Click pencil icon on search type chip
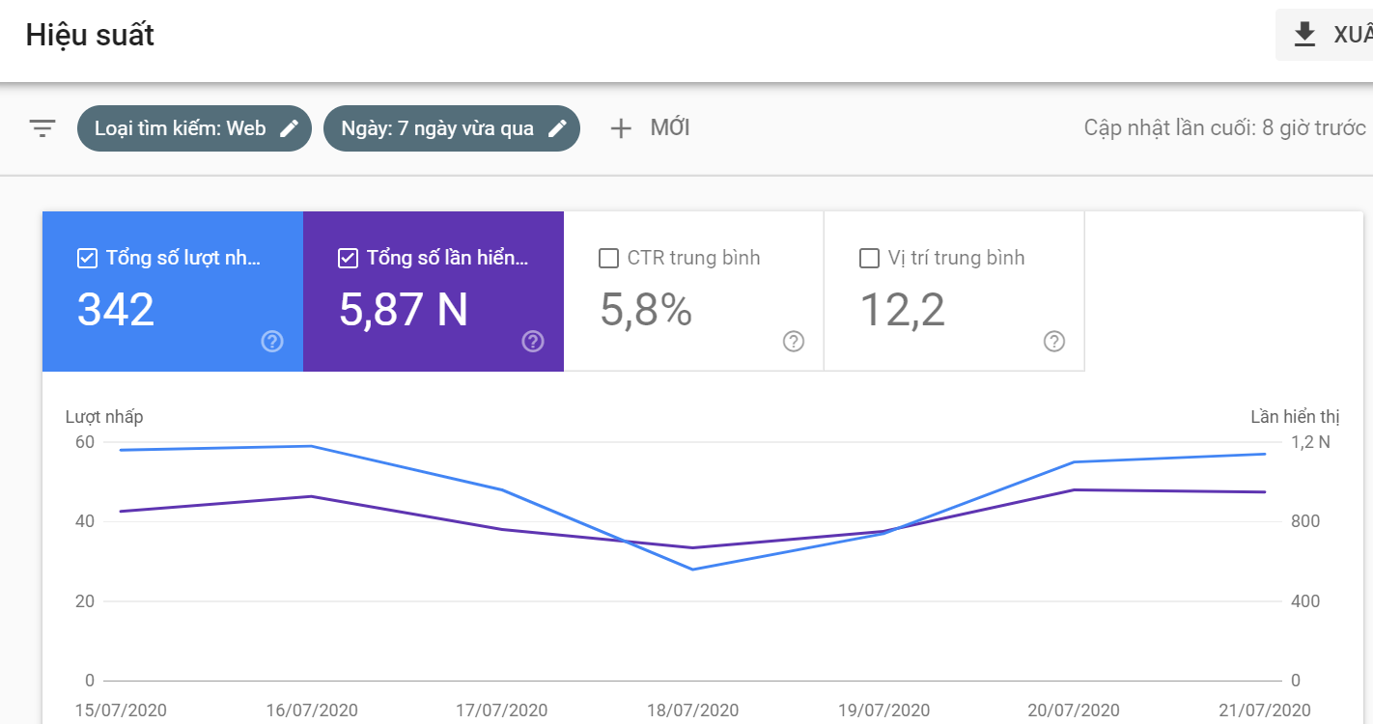1373x724 pixels. tap(289, 128)
